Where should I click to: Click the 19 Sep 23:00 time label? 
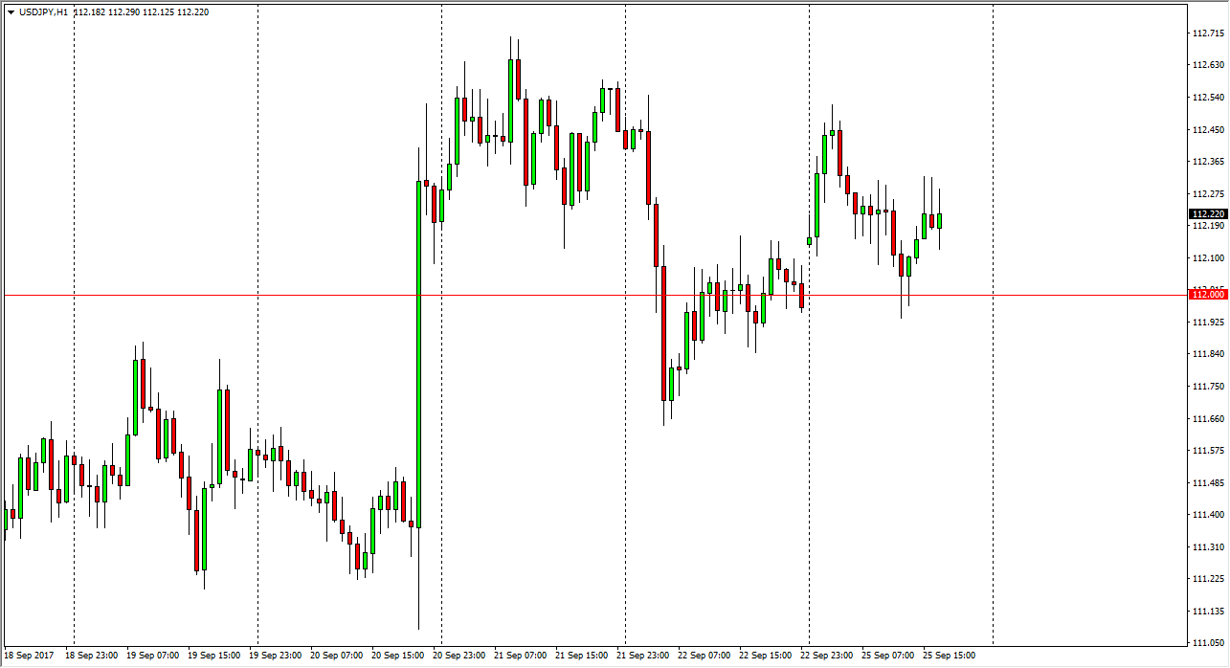pos(276,656)
